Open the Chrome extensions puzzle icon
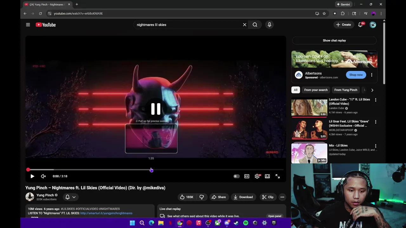The height and width of the screenshot is (228, 406). [x=343, y=14]
